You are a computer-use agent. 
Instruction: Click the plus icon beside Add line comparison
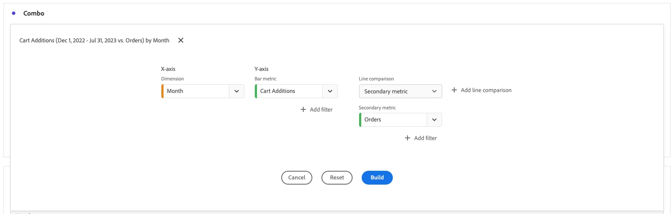[x=454, y=90]
